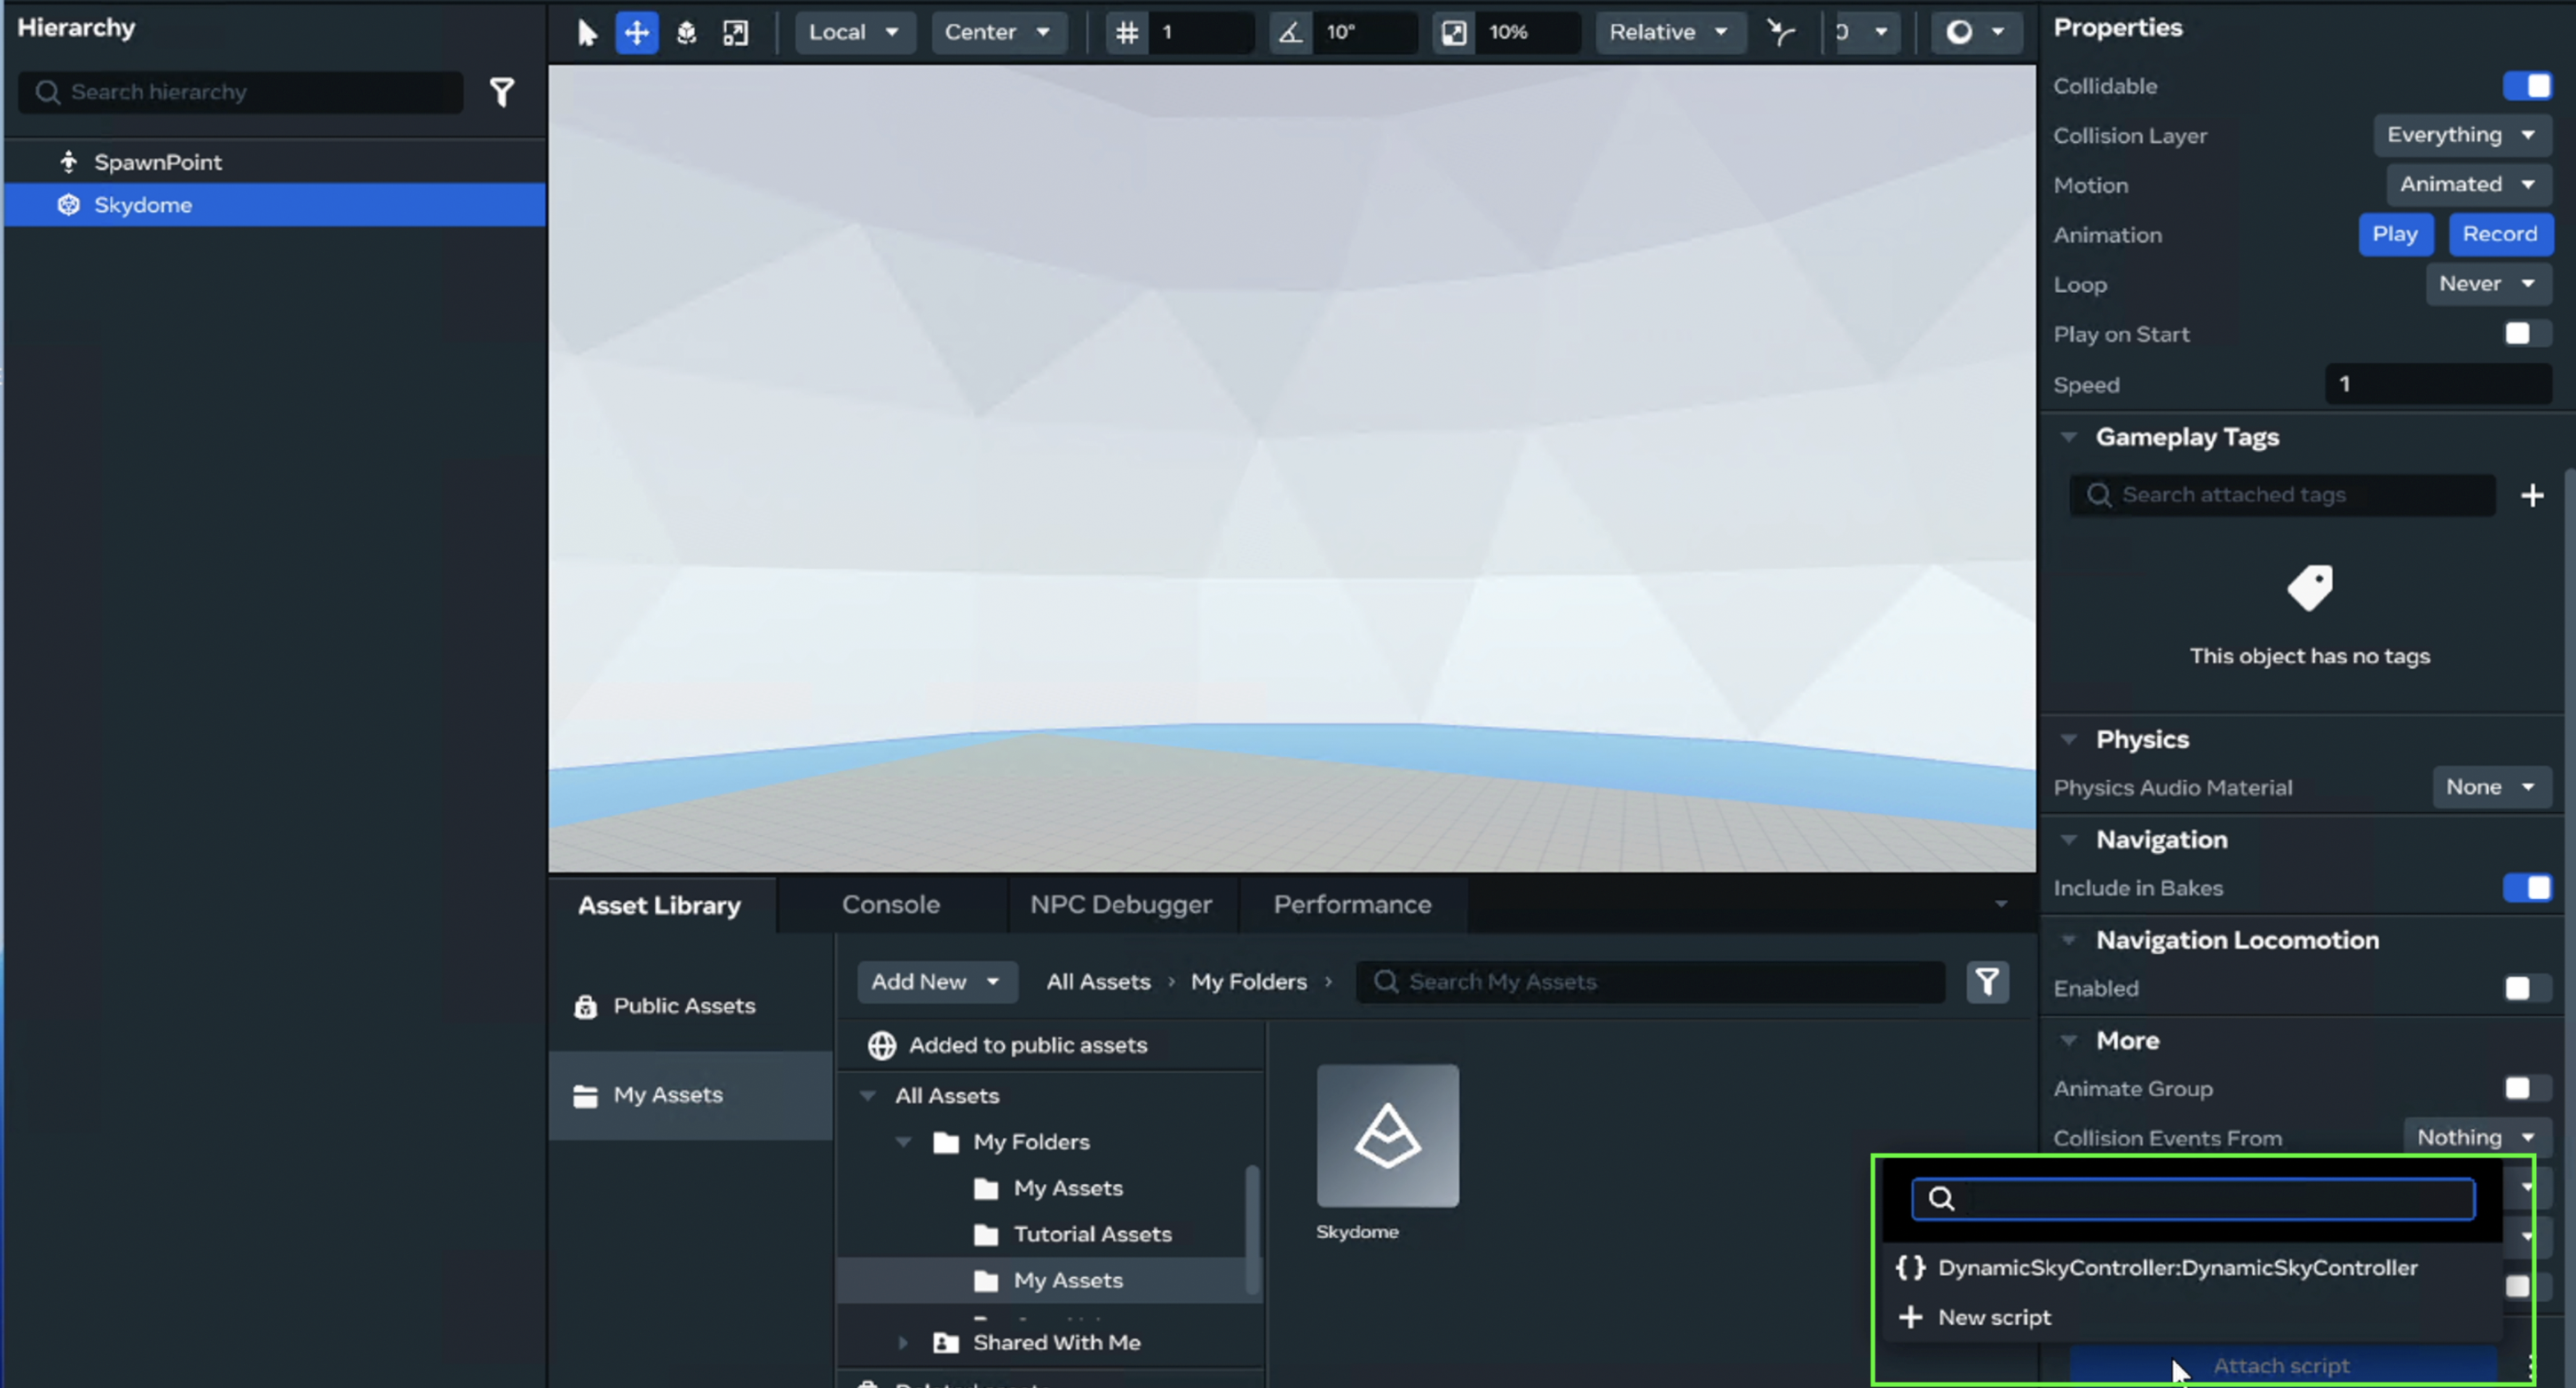Activate the move tool in toolbar
This screenshot has height=1388, width=2576.
tap(636, 33)
